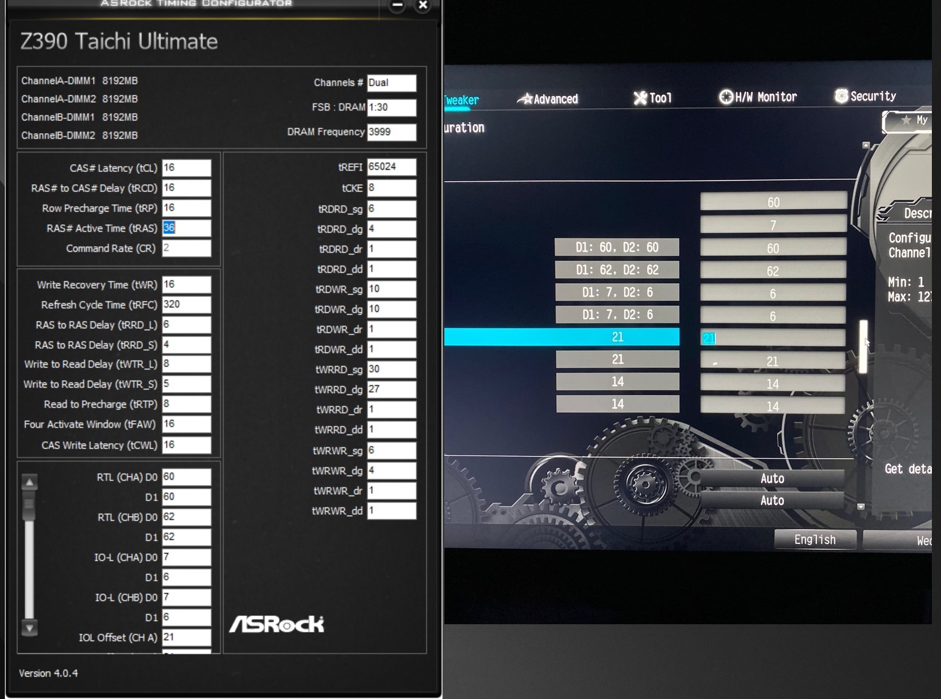941x699 pixels.
Task: Click the tWRWR_dd value field
Action: click(x=392, y=511)
